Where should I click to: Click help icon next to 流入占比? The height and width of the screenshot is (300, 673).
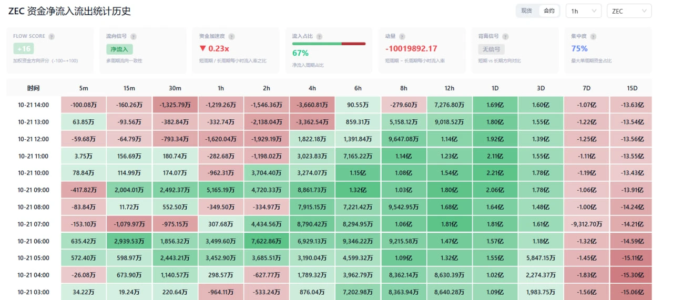(320, 36)
